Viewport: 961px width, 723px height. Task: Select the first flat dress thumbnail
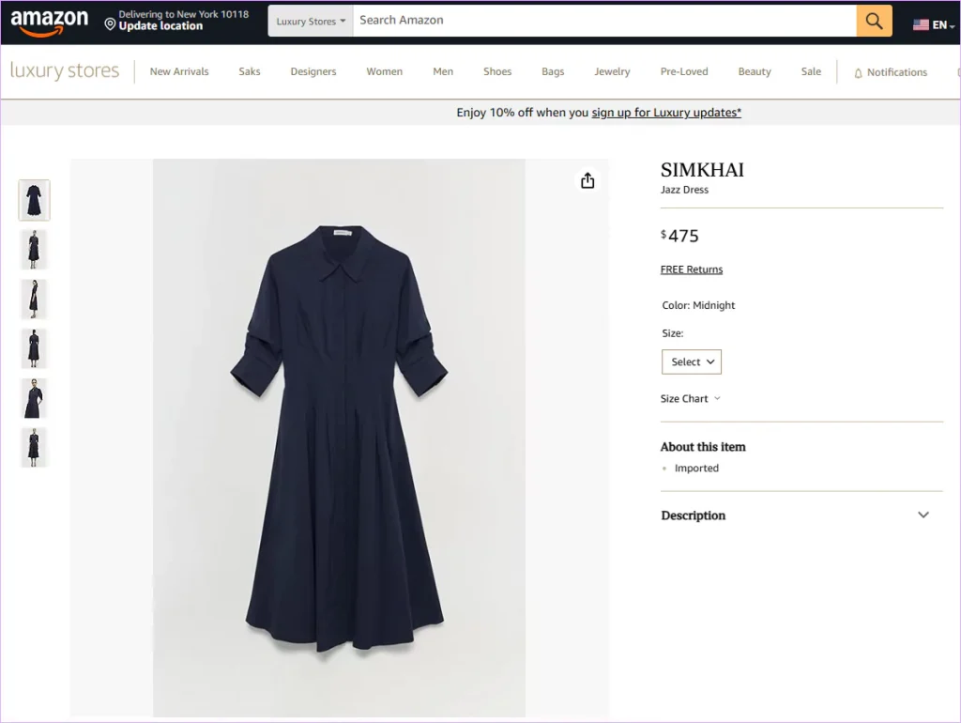point(35,200)
